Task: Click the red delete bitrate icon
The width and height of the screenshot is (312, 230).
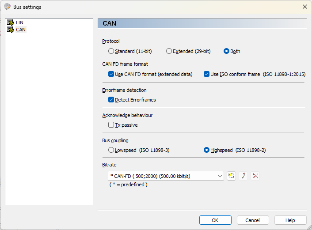Action: [255, 176]
